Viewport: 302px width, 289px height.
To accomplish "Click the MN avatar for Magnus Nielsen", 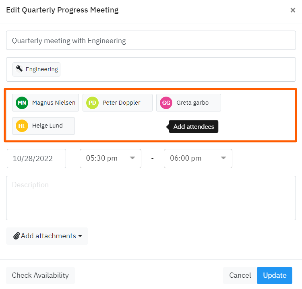I will pyautogui.click(x=22, y=103).
